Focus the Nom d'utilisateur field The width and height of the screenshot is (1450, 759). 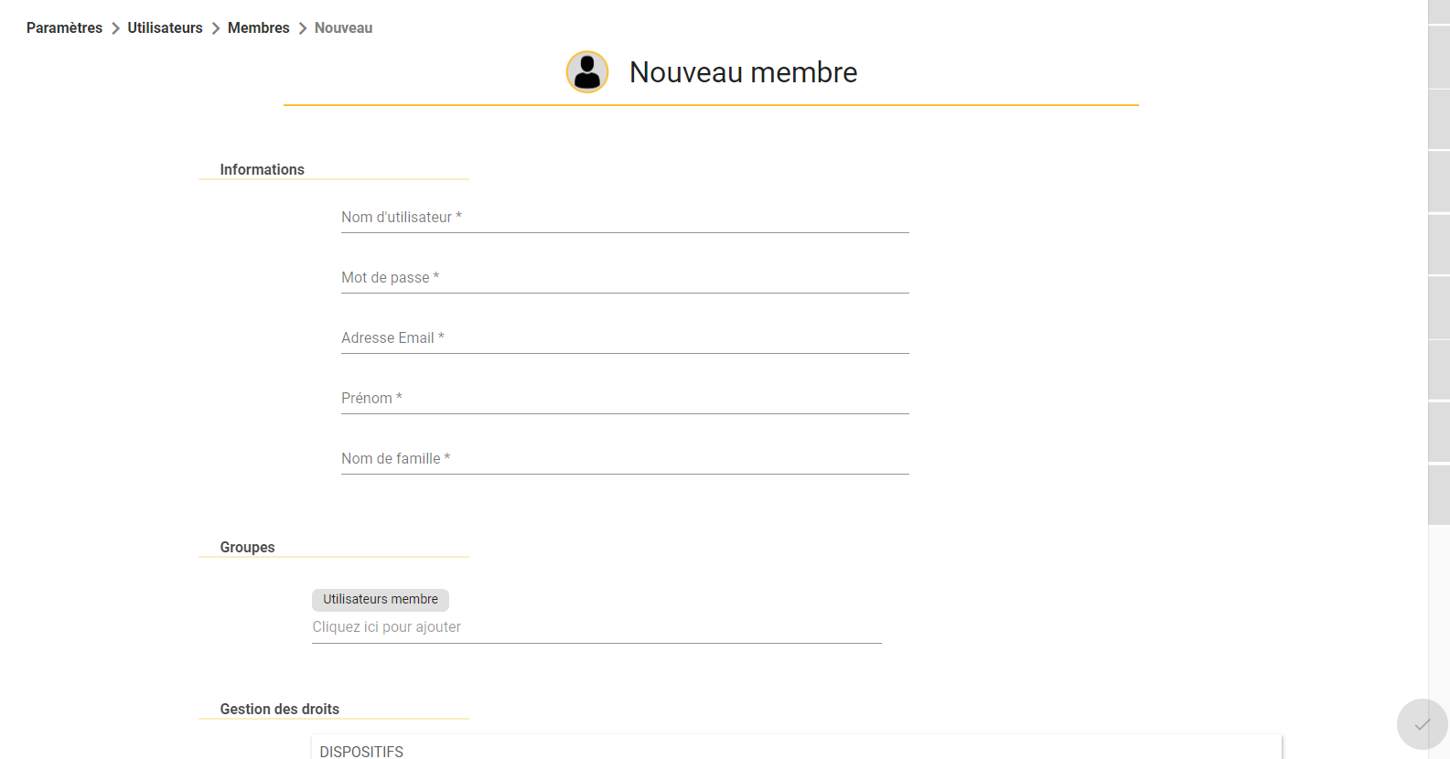click(x=625, y=218)
